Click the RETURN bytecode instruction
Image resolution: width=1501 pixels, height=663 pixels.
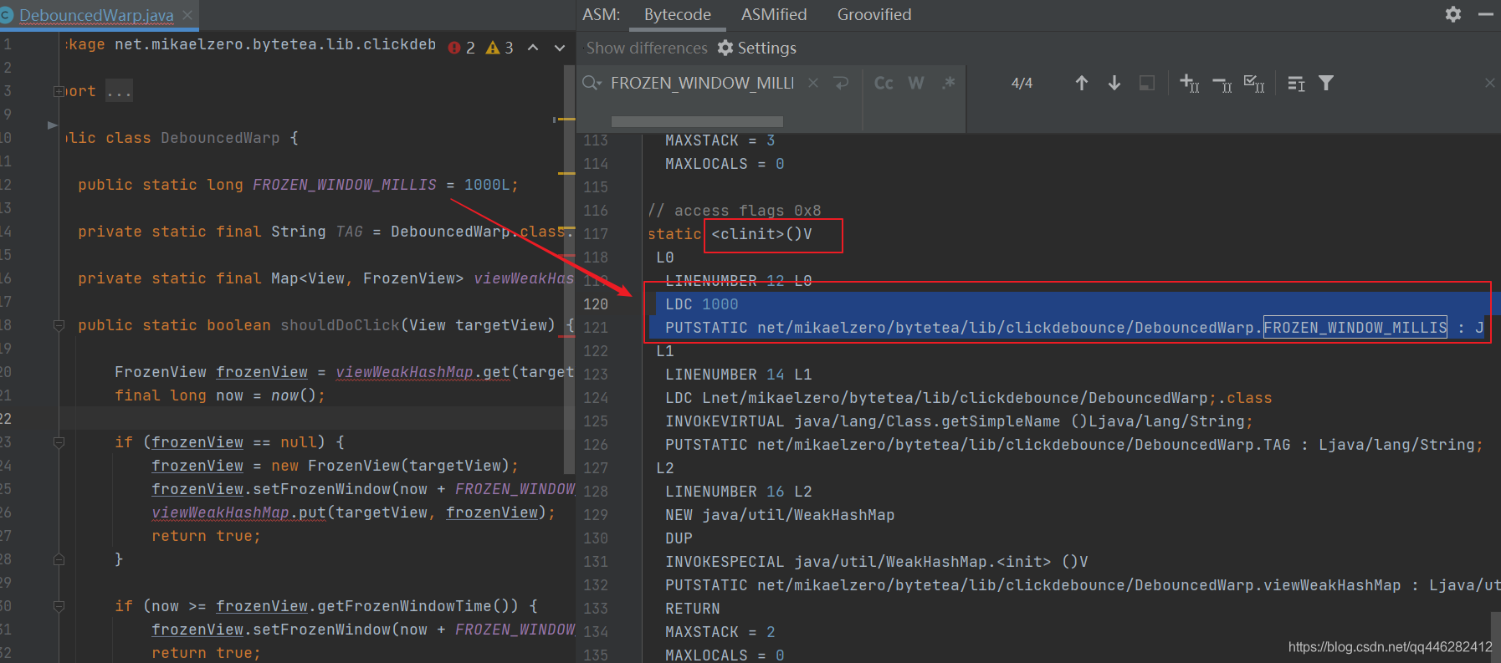tap(693, 609)
